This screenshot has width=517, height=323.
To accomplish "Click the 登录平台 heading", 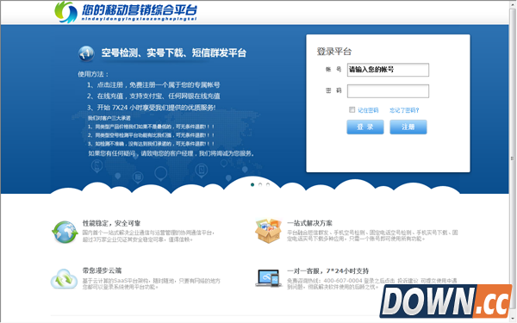I will click(334, 52).
